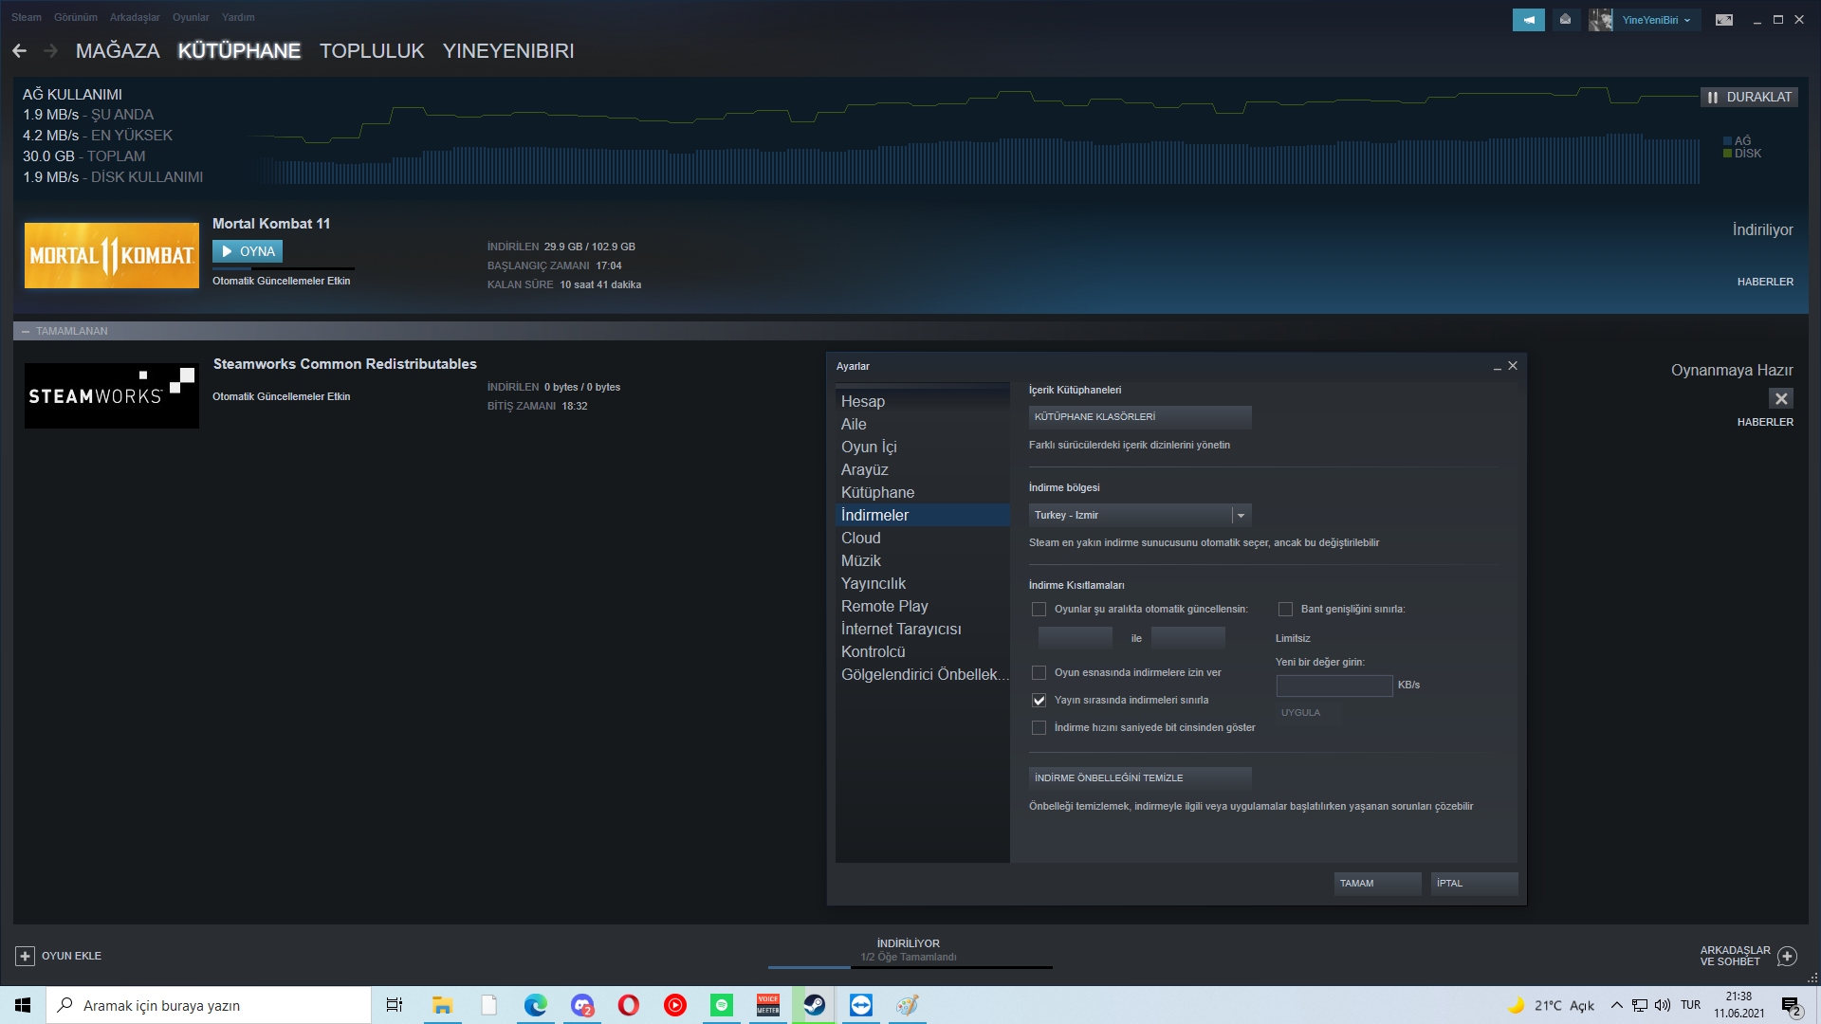Click the OYNA play button
Image resolution: width=1821 pixels, height=1024 pixels.
click(248, 251)
